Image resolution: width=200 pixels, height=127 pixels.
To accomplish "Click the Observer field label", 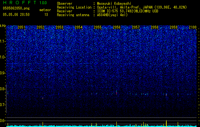I will pyautogui.click(x=65, y=3).
